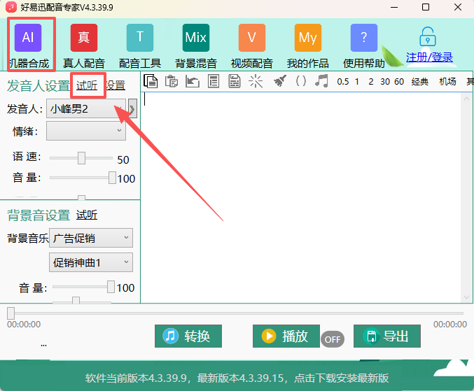Click the copy text icon in editor toolbar
The width and height of the screenshot is (474, 391).
click(151, 81)
